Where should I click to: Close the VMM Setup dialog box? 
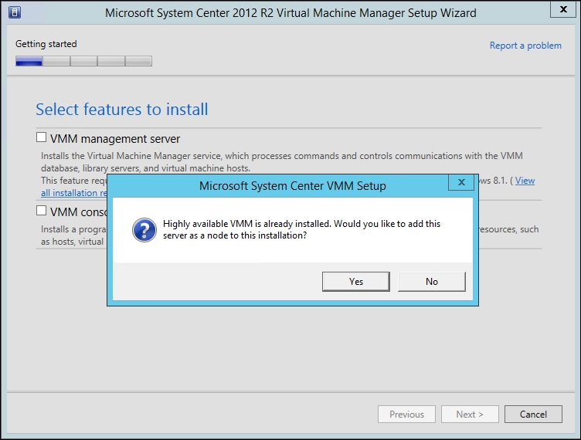[460, 184]
